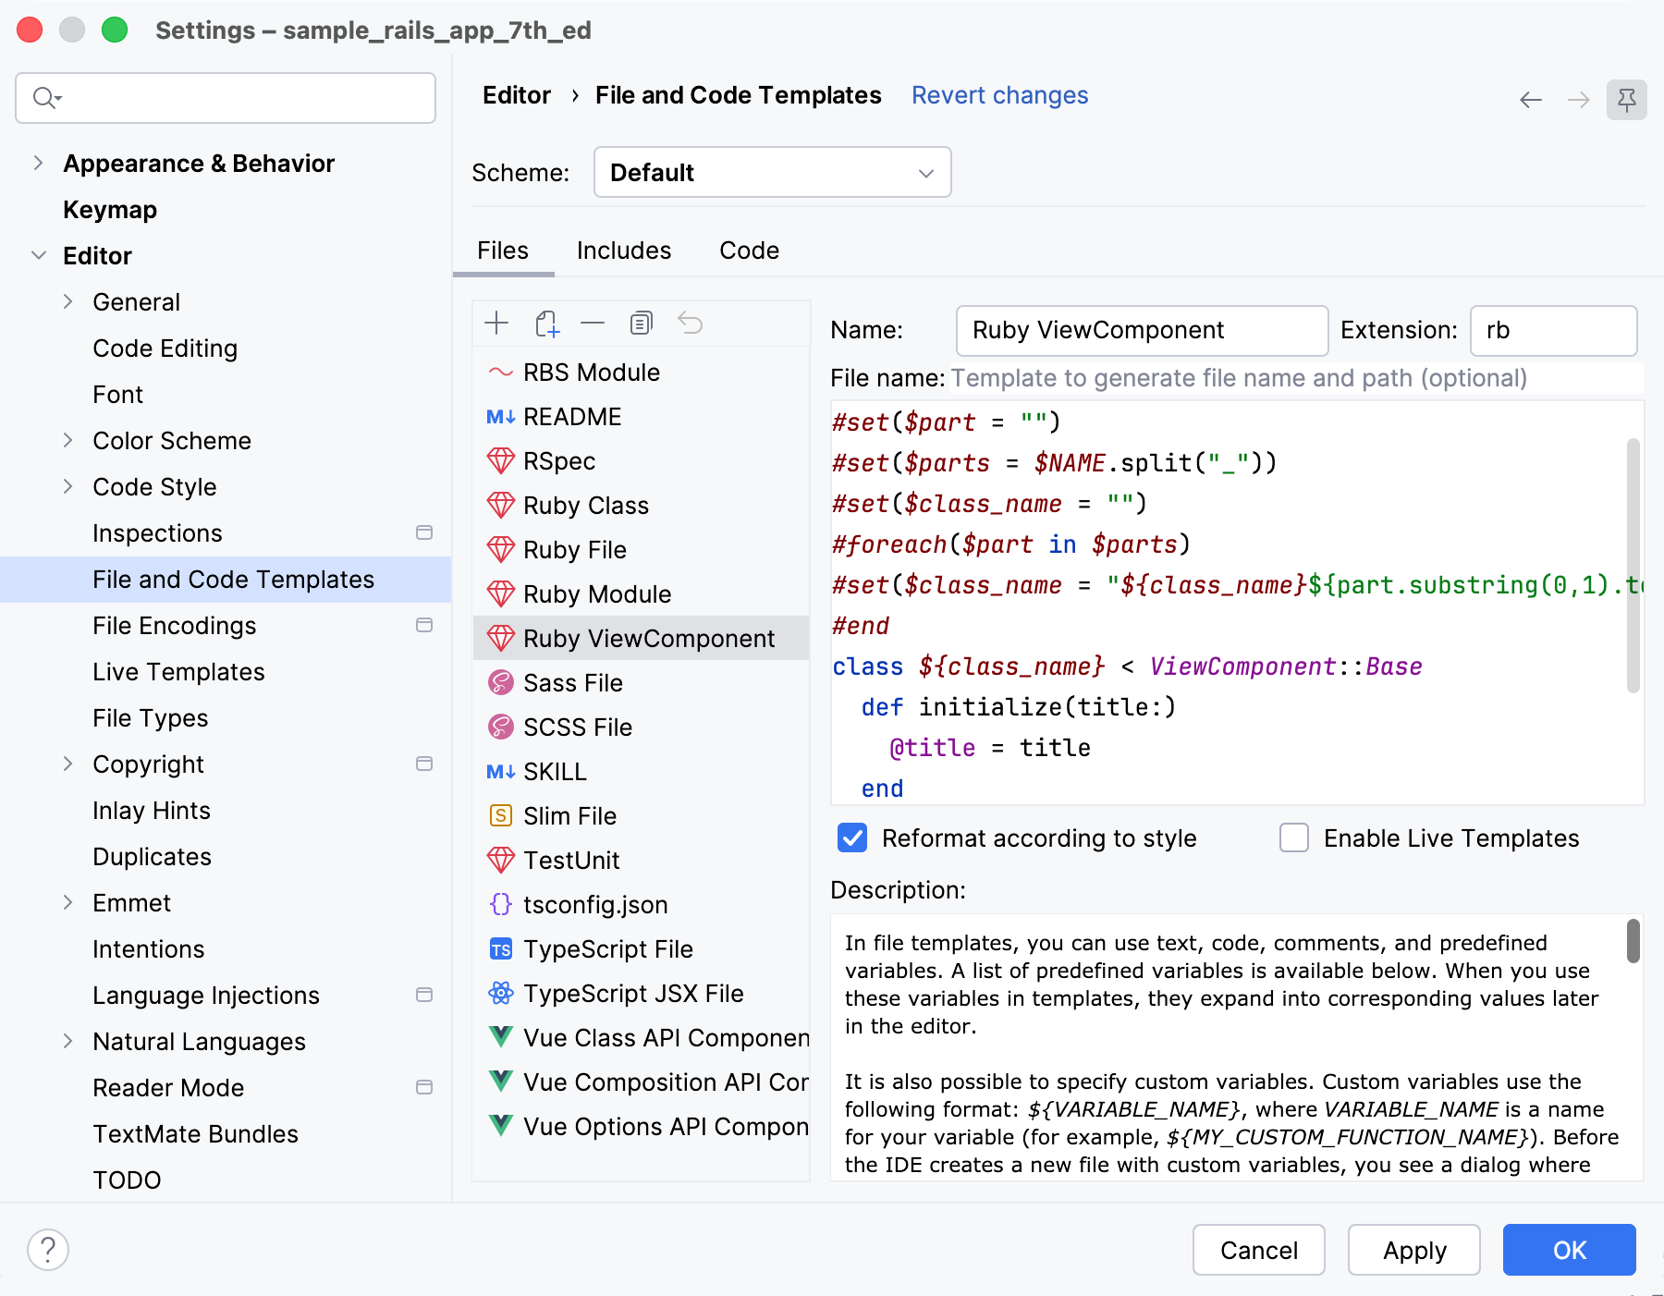Go back with the left arrow icon
1664x1296 pixels.
click(x=1531, y=99)
